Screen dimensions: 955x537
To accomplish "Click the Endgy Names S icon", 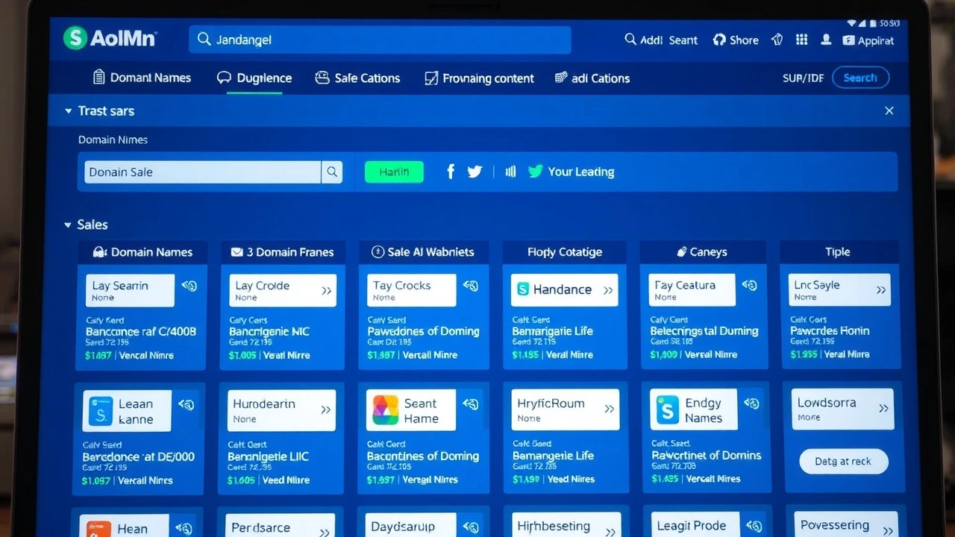I will click(667, 410).
